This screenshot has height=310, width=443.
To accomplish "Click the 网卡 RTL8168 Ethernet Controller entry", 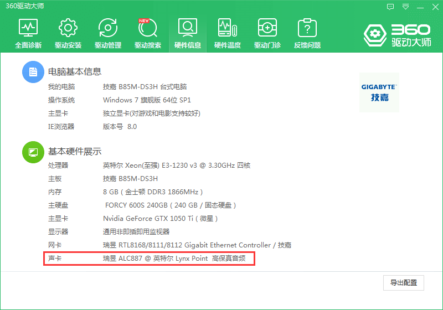I will 197,245.
